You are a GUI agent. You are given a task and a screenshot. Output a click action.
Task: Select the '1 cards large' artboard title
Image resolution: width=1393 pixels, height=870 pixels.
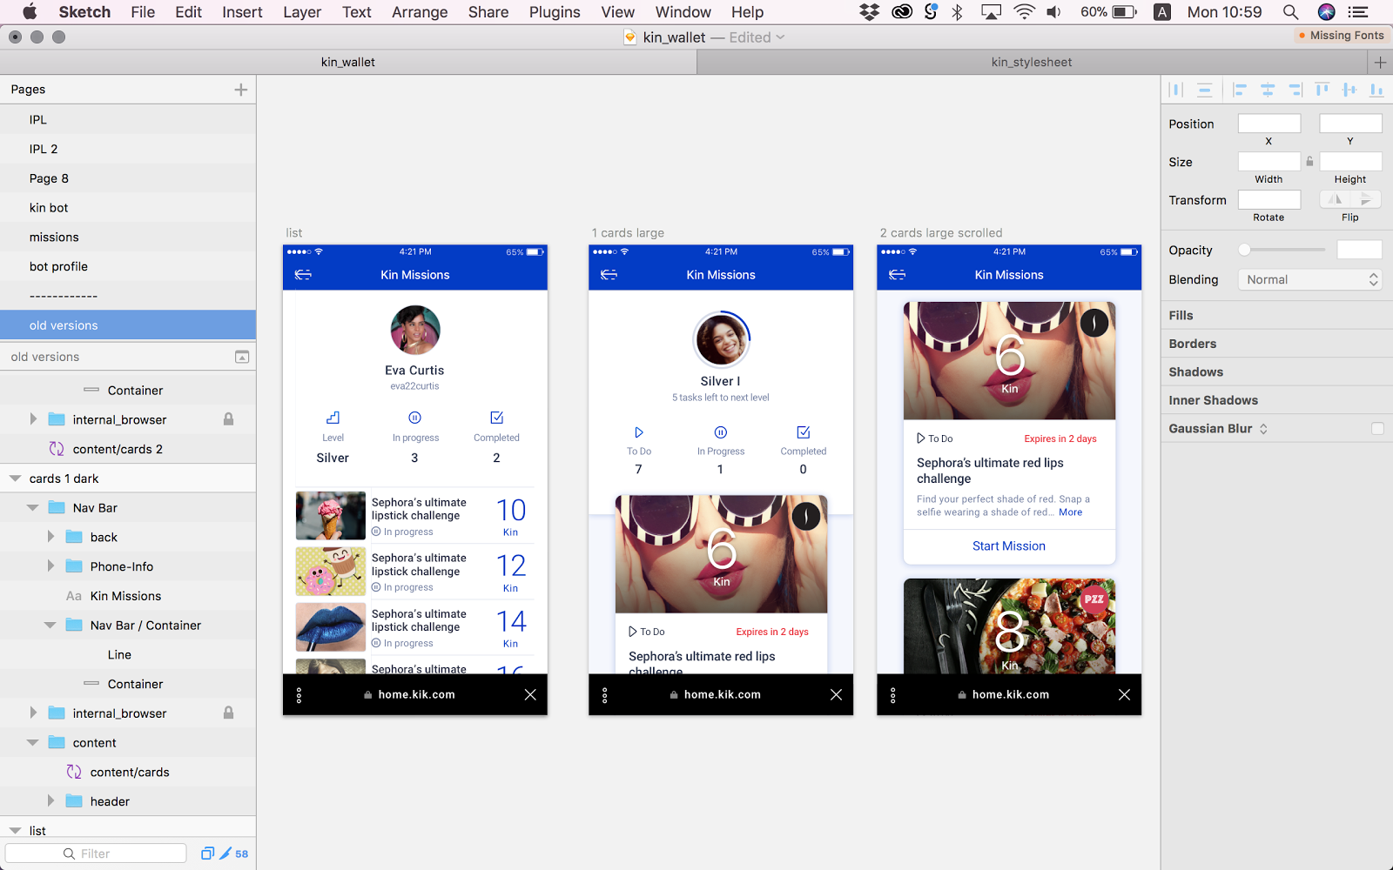[628, 233]
